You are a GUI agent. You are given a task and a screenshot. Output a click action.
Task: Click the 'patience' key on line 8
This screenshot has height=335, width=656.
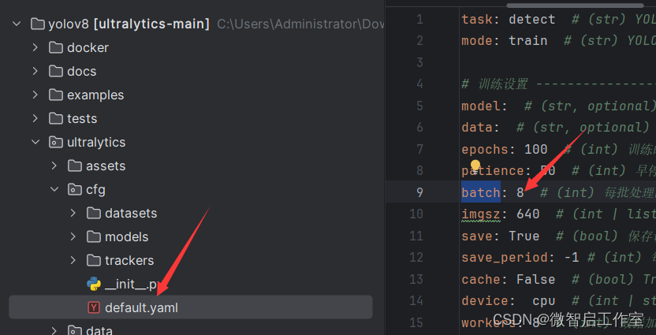coord(493,170)
